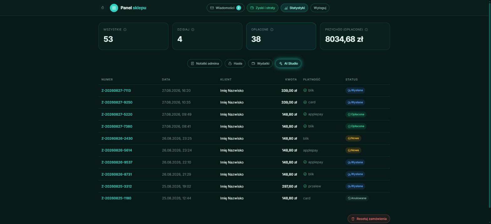The width and height of the screenshot is (491, 224).
Task: Click the NUMER column header
Action: tap(107, 80)
